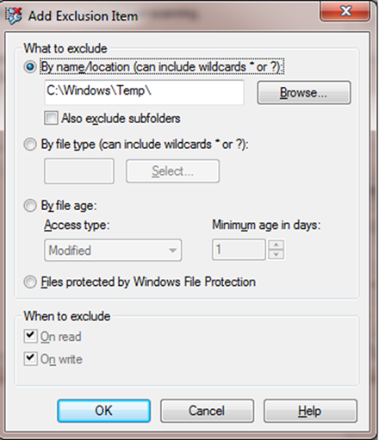Uncheck the On write checkbox
The width and height of the screenshot is (379, 440).
click(x=30, y=359)
